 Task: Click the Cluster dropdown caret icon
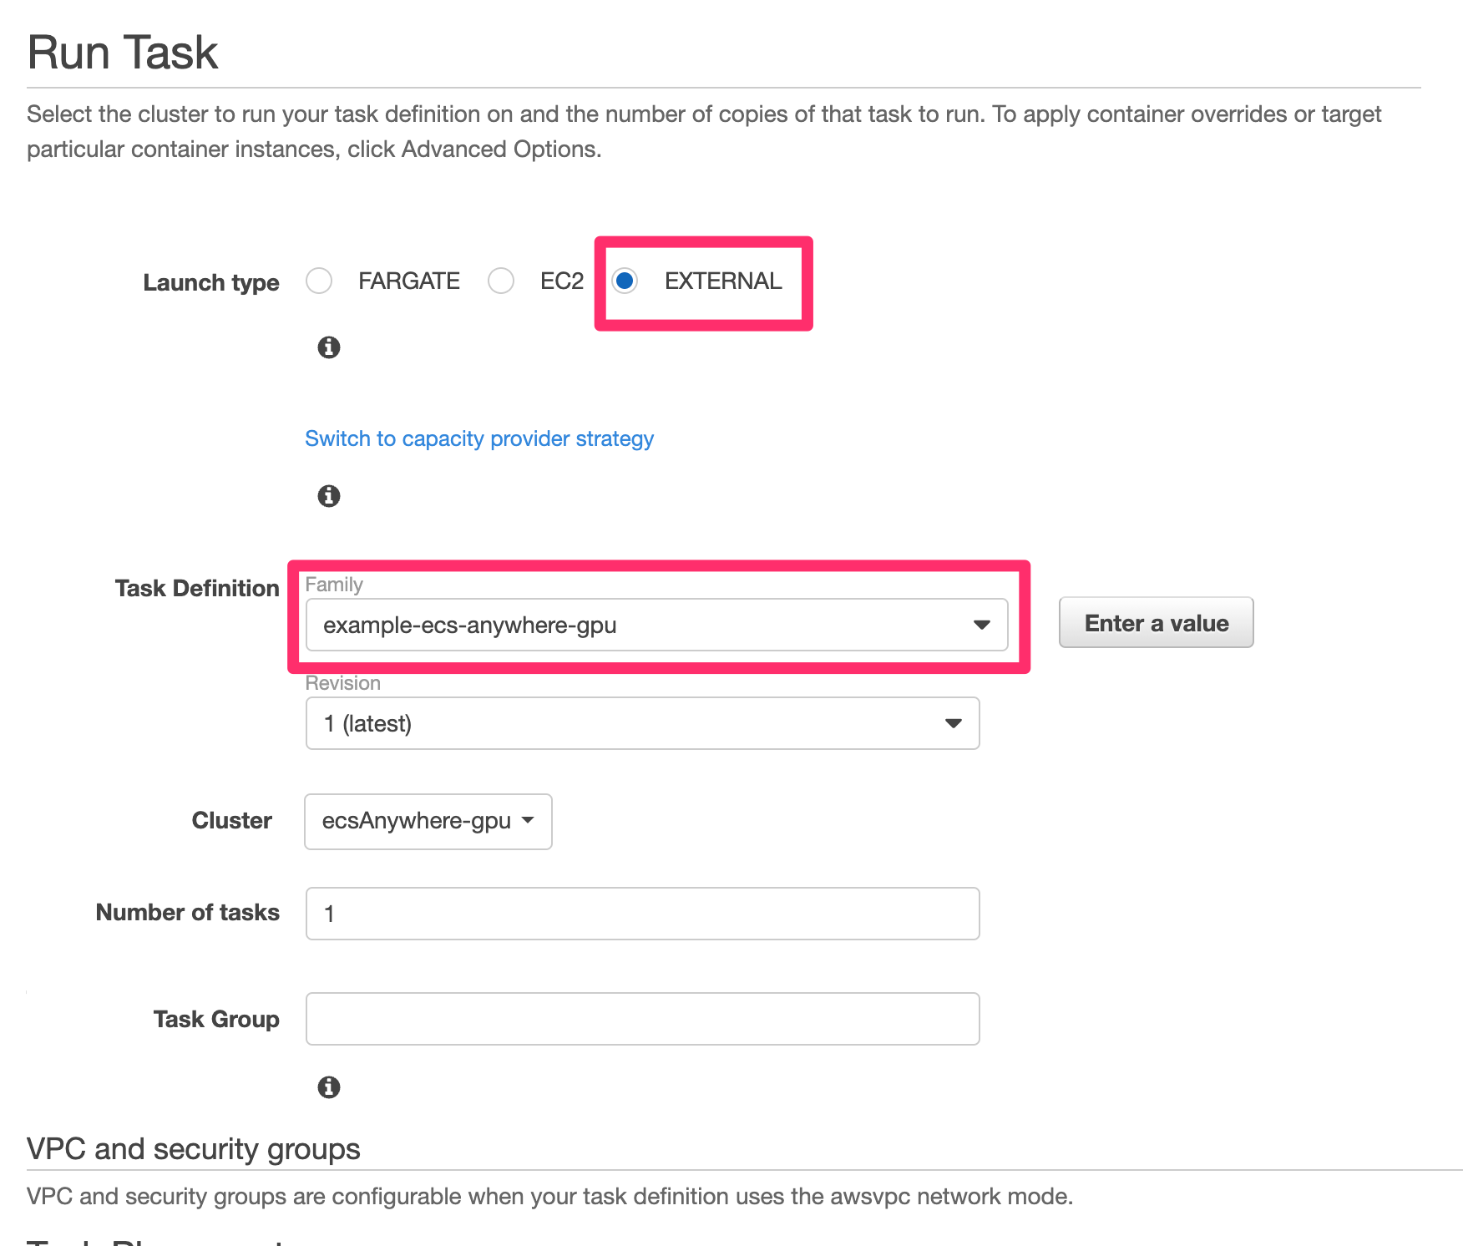[529, 821]
